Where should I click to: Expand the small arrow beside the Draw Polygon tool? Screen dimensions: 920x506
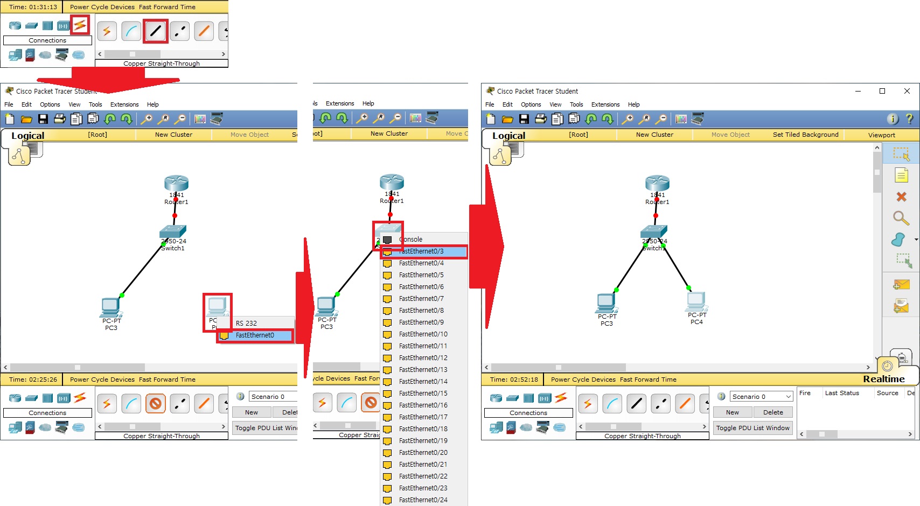pos(916,240)
